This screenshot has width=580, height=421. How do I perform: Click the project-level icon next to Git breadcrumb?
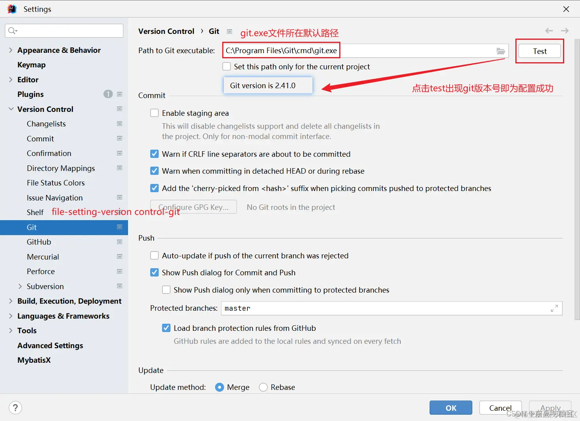click(230, 32)
